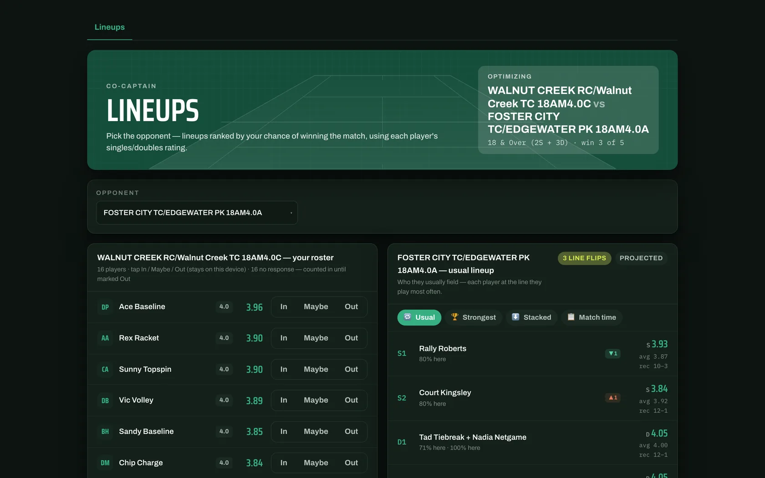This screenshot has width=765, height=478.
Task: Click the OPTIMIZING match card
Action: [x=568, y=110]
